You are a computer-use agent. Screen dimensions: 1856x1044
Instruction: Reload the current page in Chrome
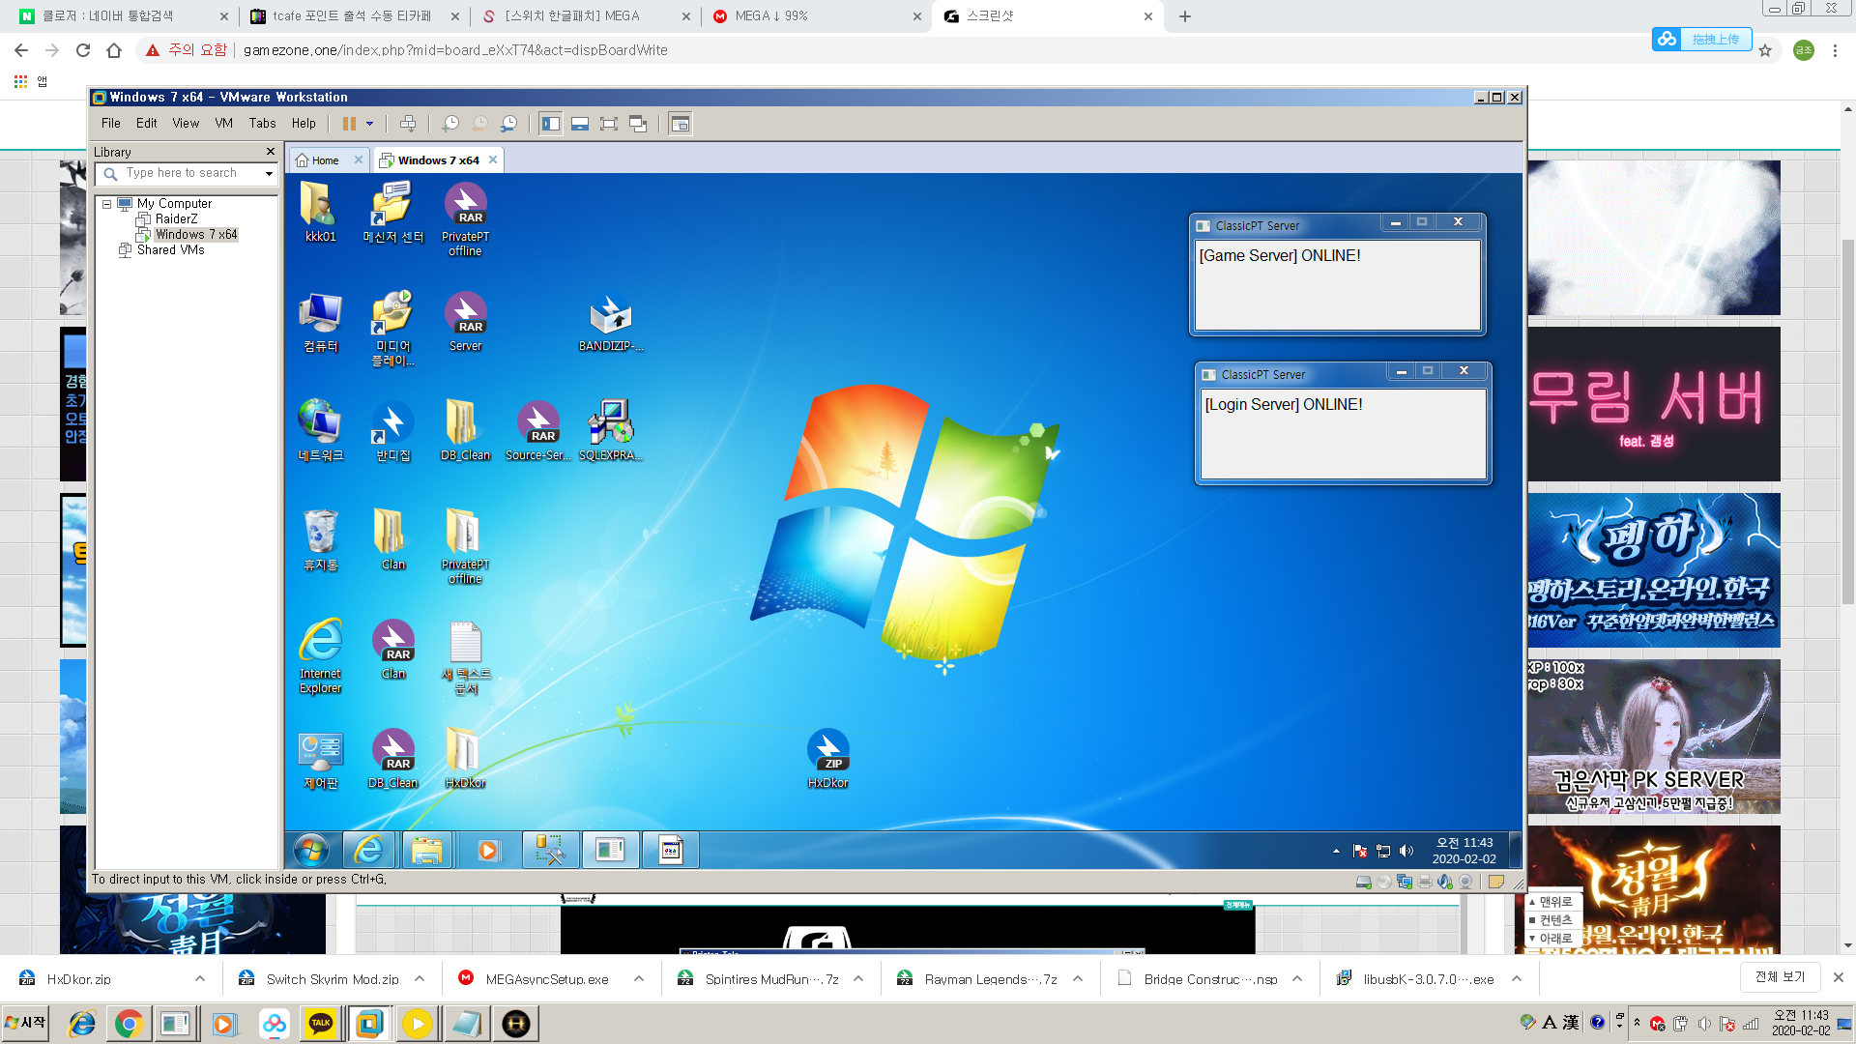pyautogui.click(x=83, y=50)
